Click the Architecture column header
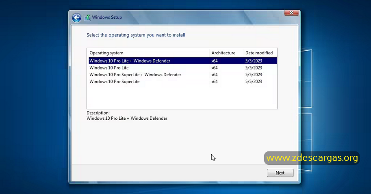371x194 pixels. 226,53
